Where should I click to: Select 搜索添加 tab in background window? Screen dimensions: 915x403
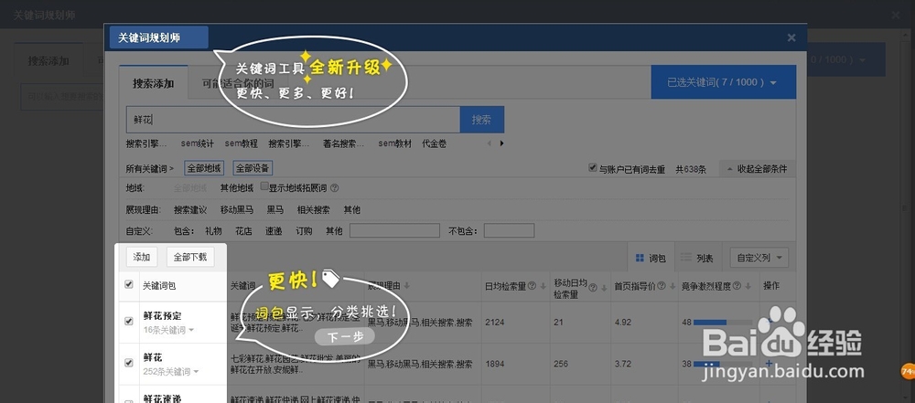(48, 60)
